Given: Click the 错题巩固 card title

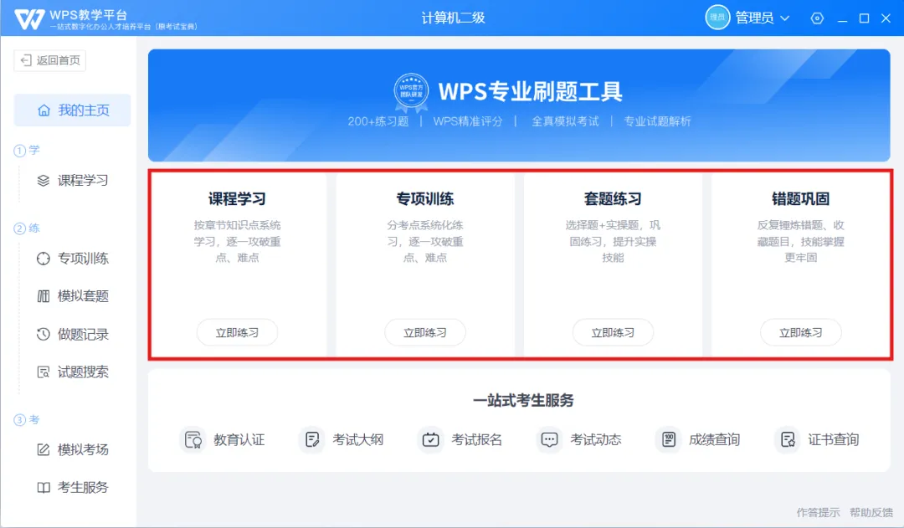Looking at the screenshot, I should [x=801, y=199].
